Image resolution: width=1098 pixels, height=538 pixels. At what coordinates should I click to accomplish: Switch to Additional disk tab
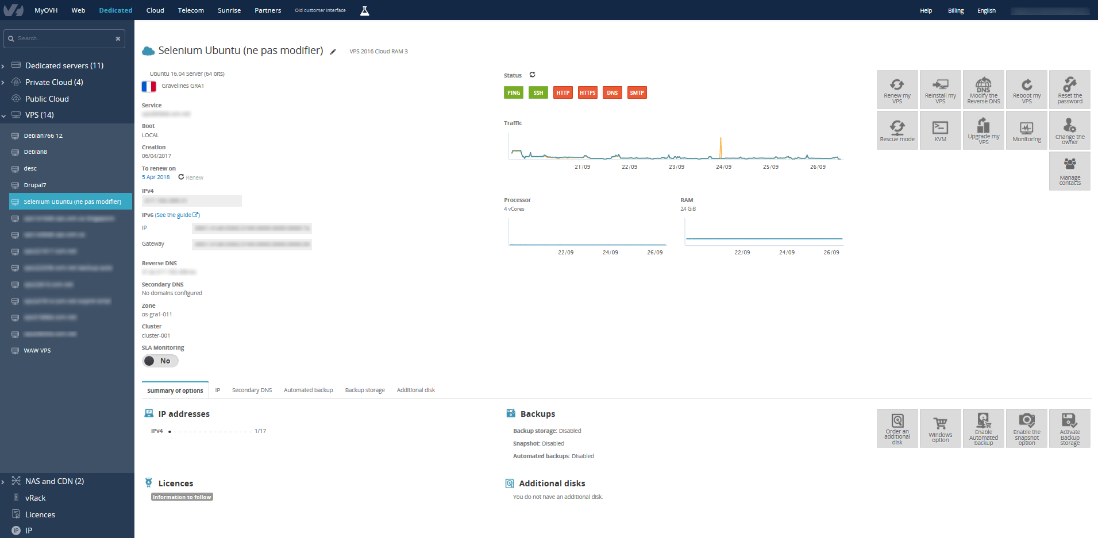[415, 390]
